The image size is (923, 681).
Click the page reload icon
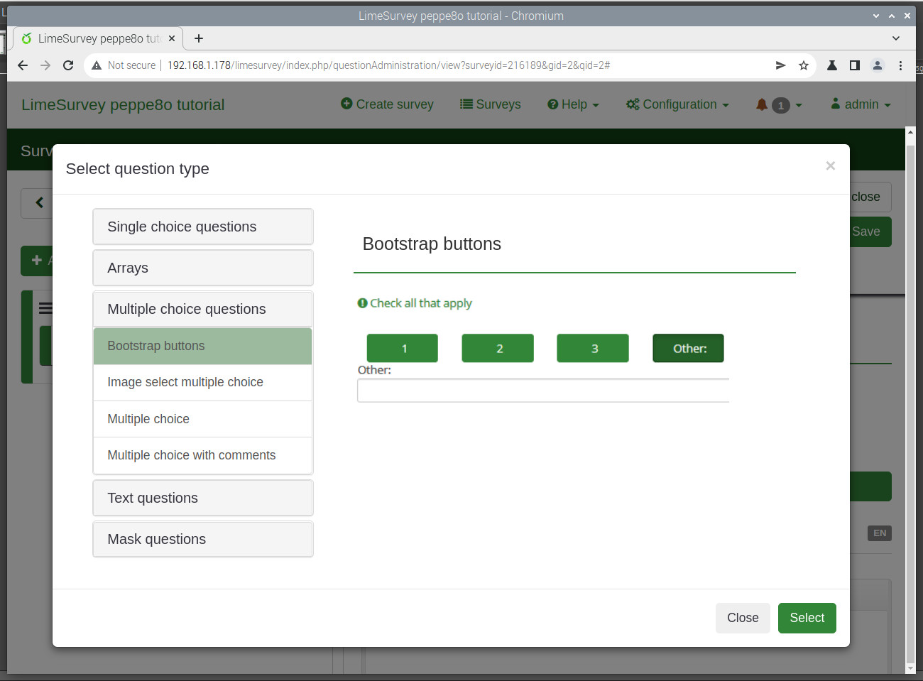(68, 65)
